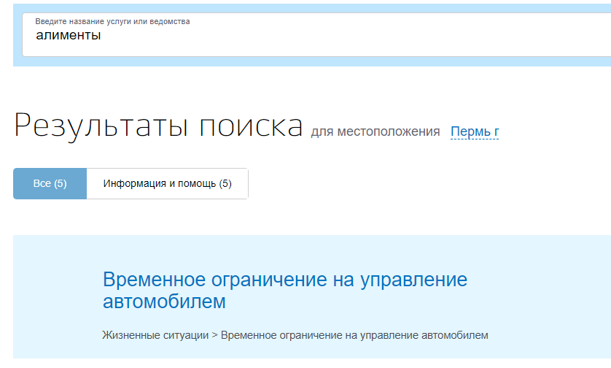Click the "(5)" count in "Информация и помощь" tab

pos(225,183)
